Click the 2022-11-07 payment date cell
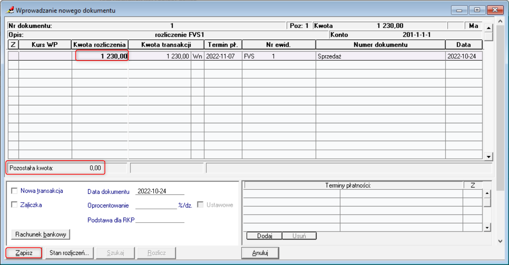 pos(223,56)
